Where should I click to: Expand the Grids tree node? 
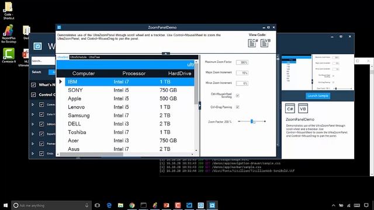click(33, 153)
